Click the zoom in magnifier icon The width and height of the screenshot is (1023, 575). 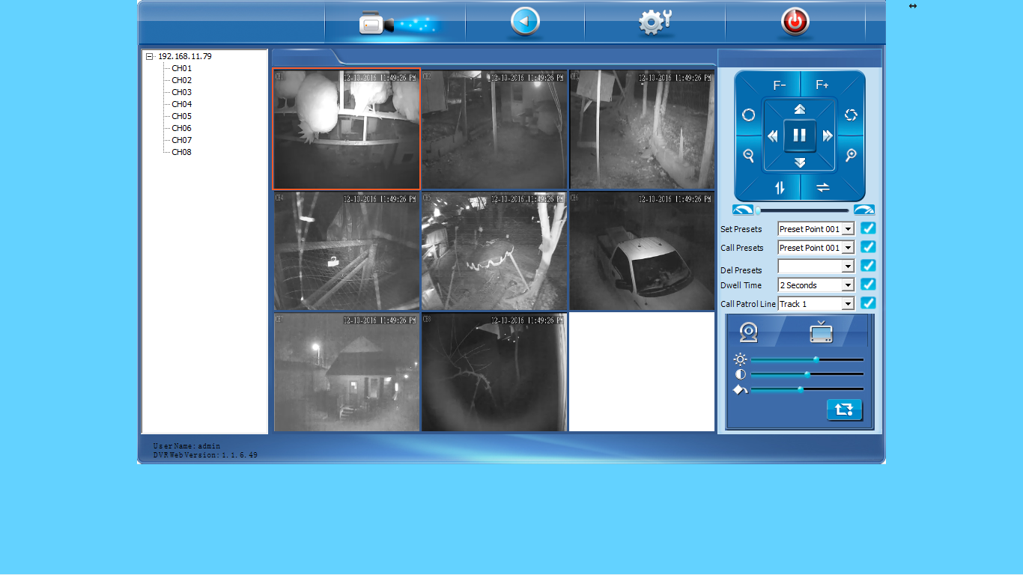coord(851,155)
